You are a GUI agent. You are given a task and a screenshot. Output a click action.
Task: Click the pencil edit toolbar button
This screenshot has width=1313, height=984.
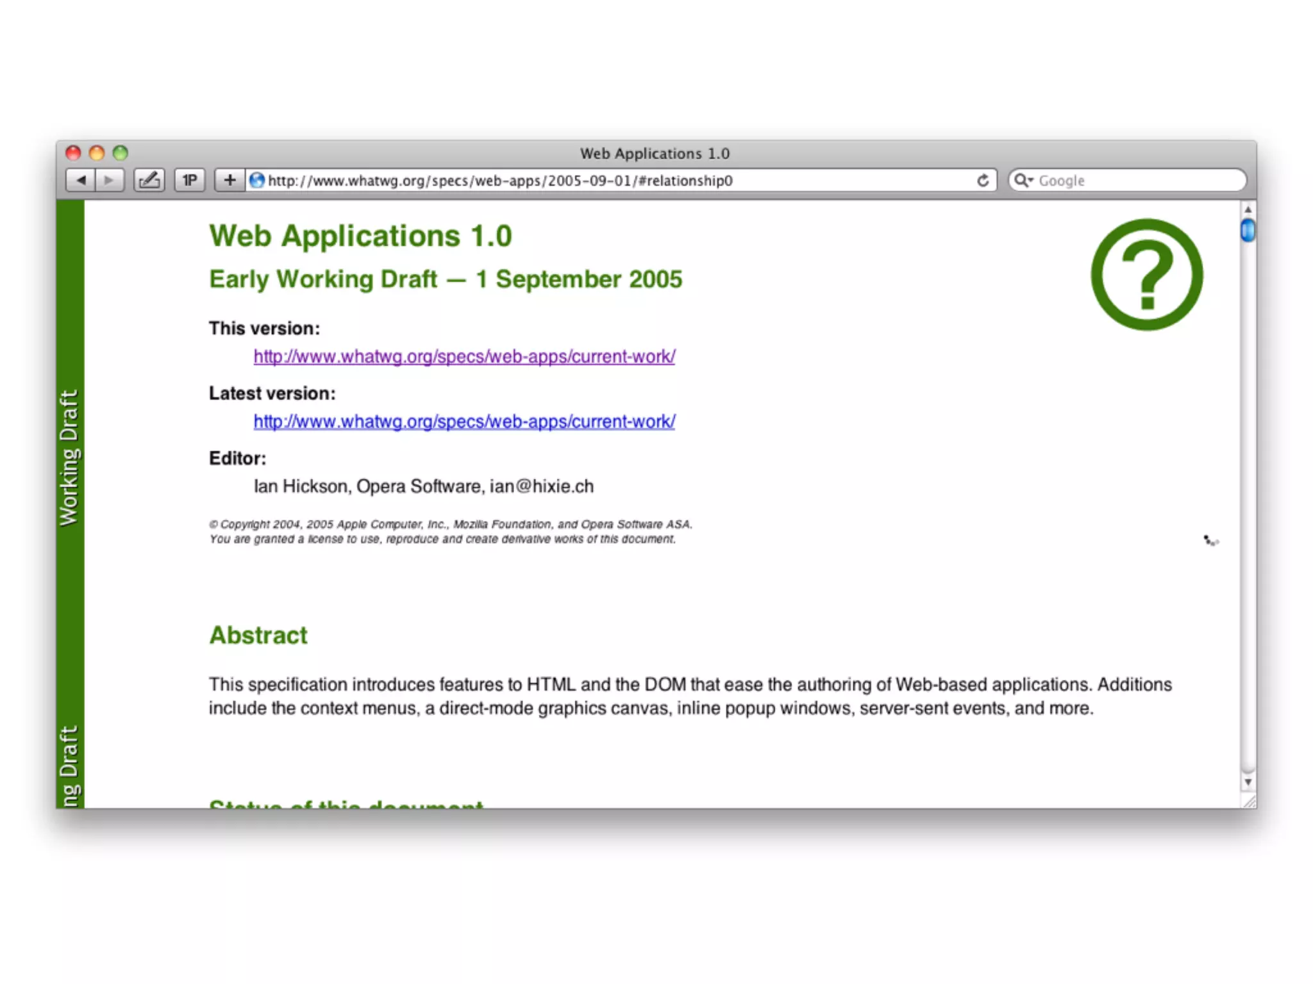click(149, 181)
